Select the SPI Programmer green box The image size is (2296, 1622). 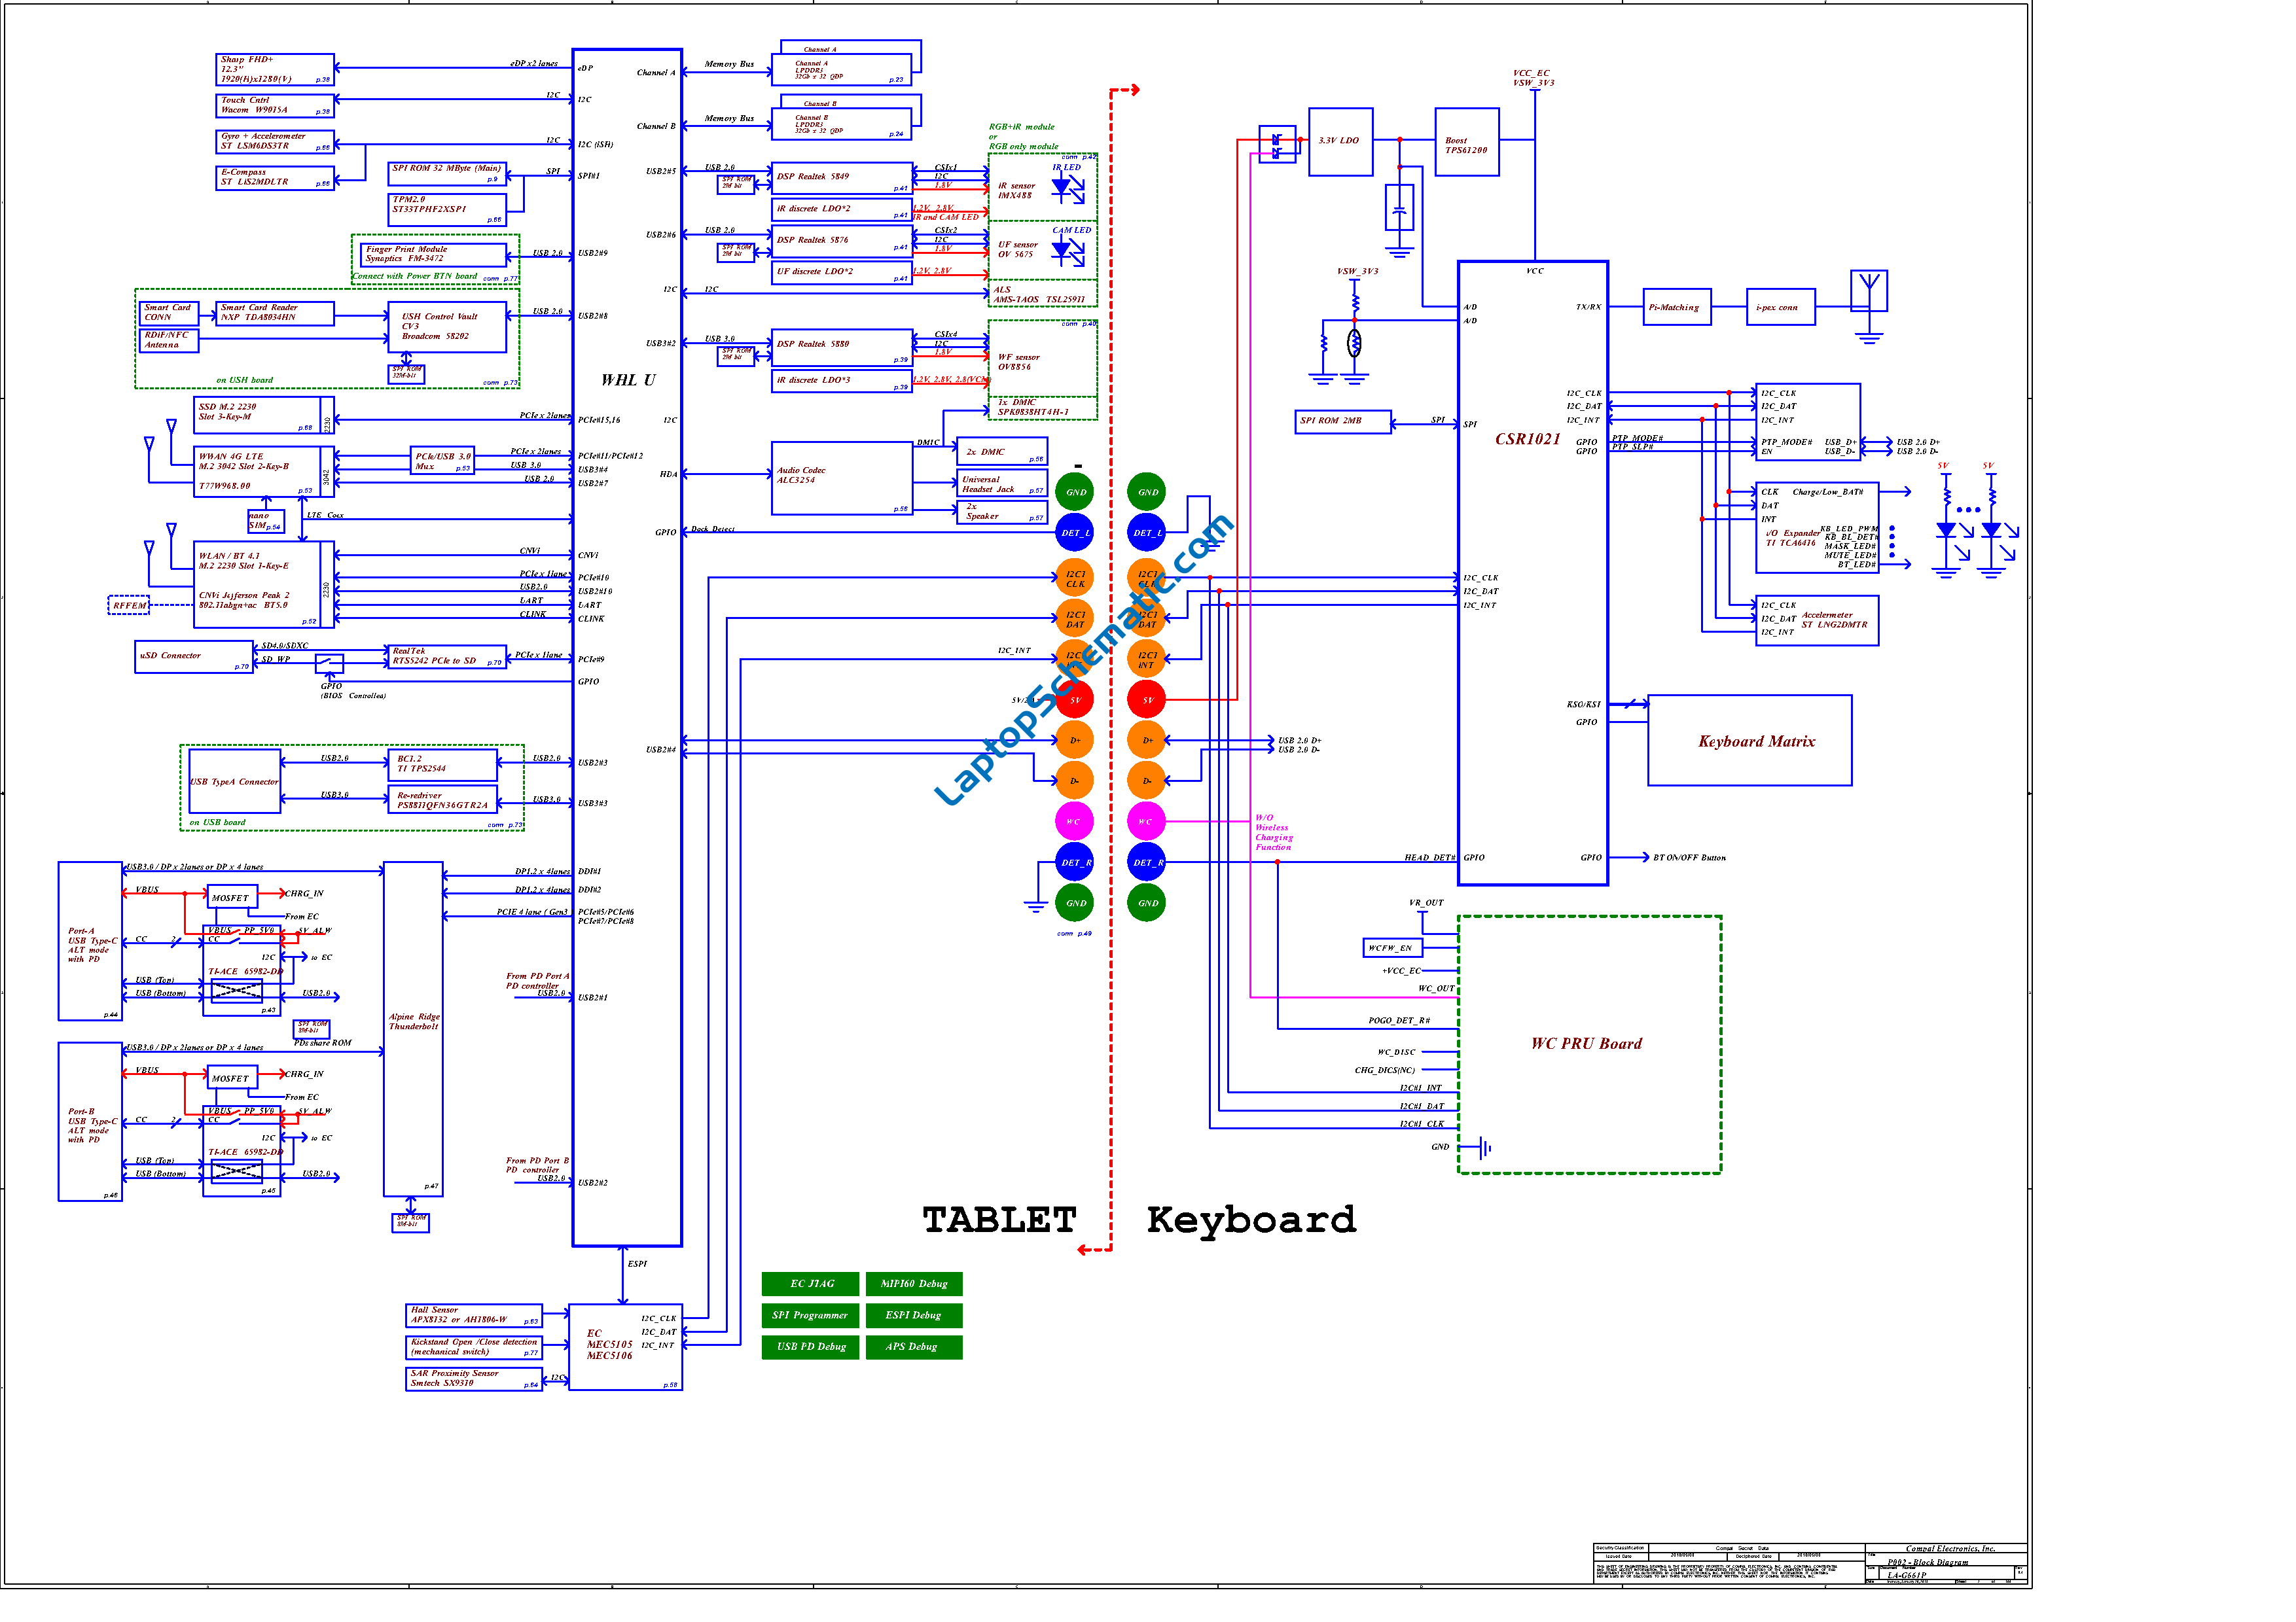(810, 1315)
